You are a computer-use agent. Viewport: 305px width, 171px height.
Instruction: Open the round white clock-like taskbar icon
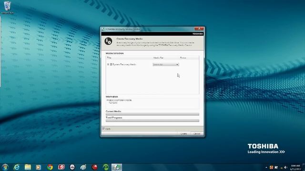click(72, 167)
